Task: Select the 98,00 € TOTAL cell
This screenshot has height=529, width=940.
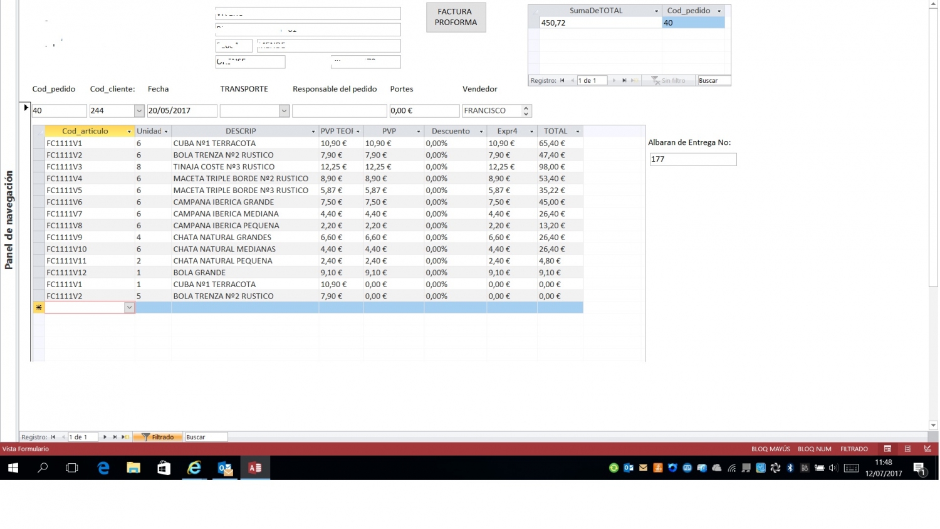Action: coord(560,167)
